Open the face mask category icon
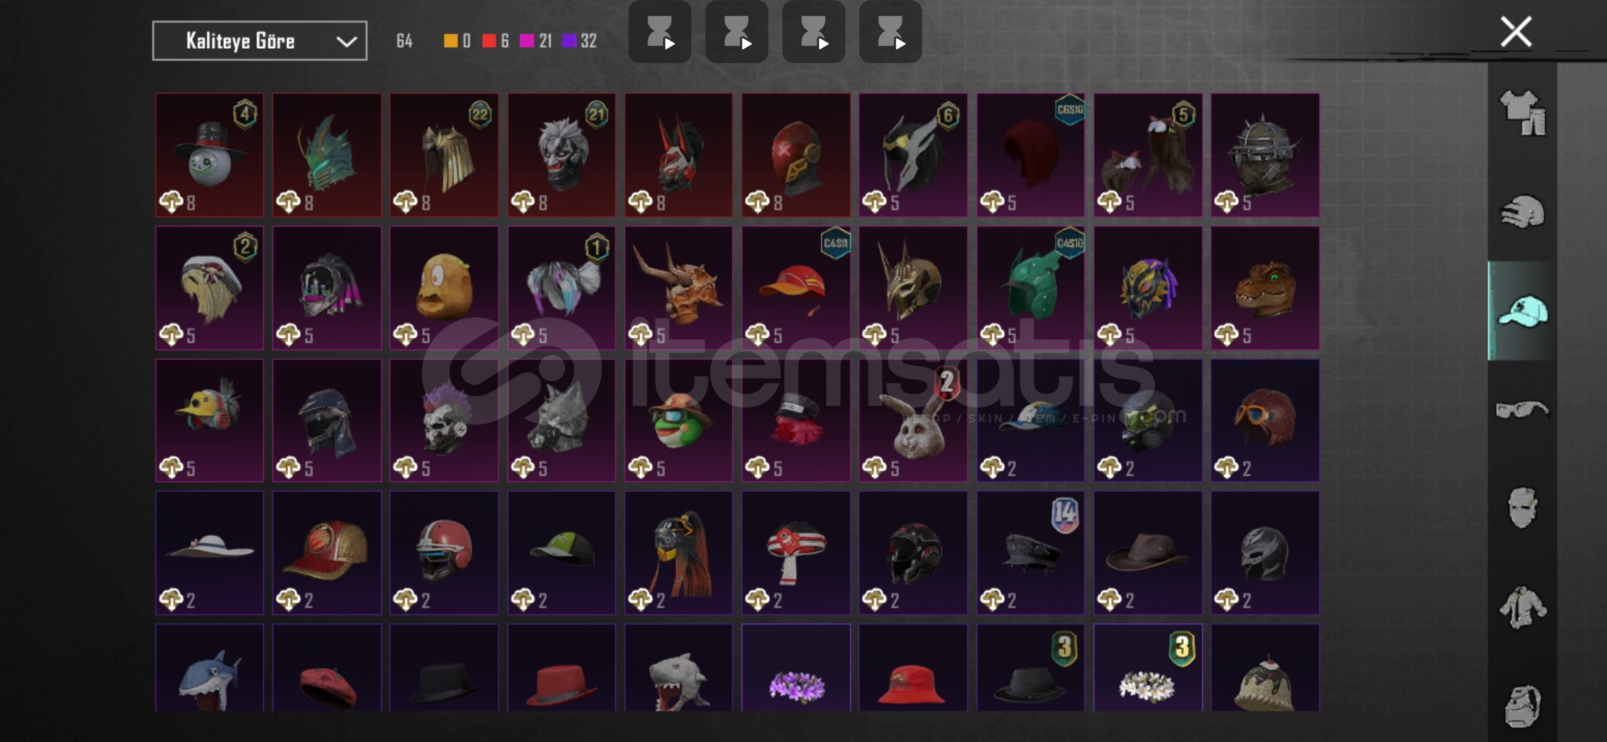This screenshot has width=1607, height=742. (1523, 508)
